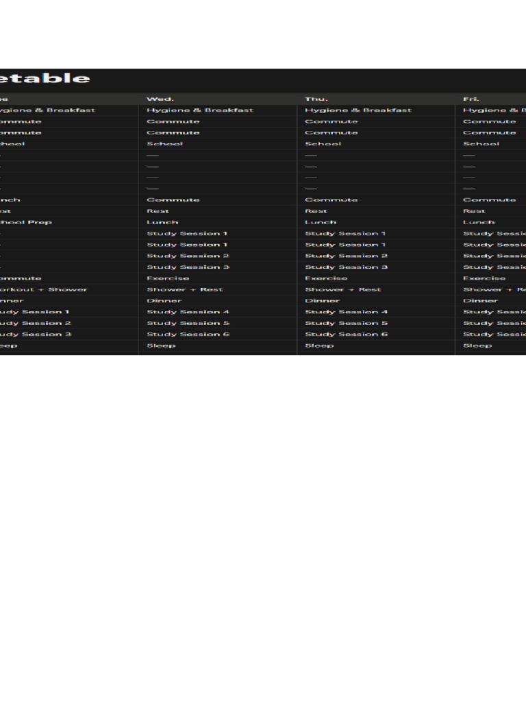
Task: Click 'Commute' directly above School under Thu.
Action: [331, 132]
